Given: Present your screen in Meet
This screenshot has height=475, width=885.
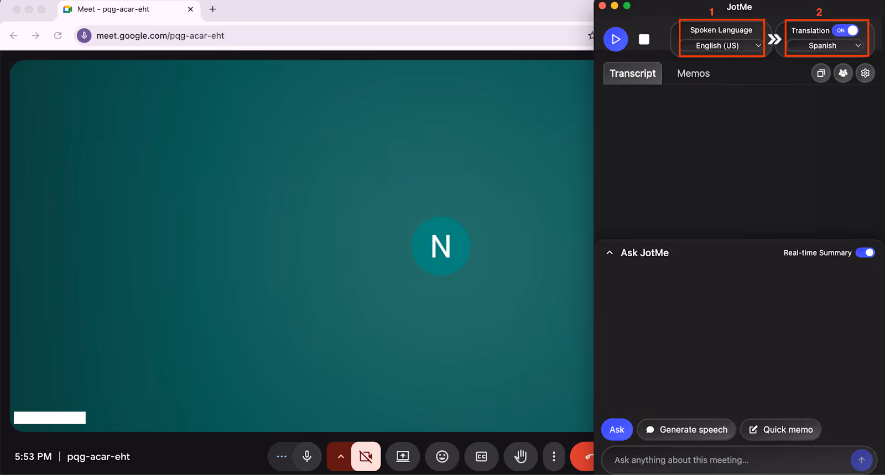Looking at the screenshot, I should tap(403, 456).
